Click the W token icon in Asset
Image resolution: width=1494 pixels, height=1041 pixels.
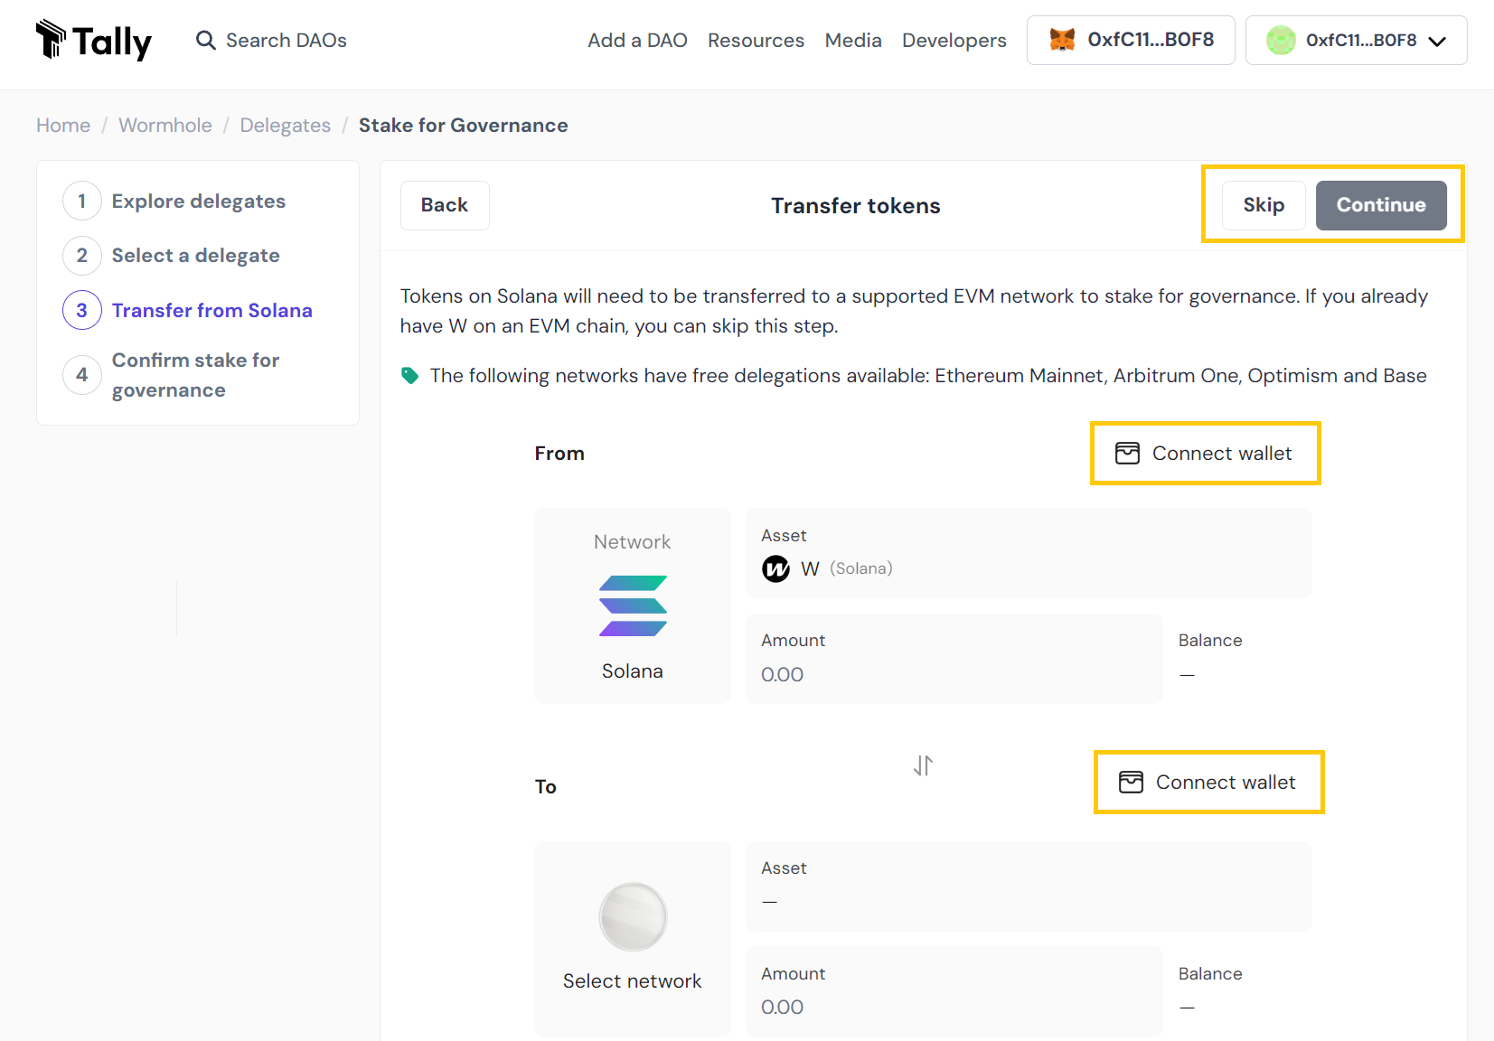coord(775,568)
